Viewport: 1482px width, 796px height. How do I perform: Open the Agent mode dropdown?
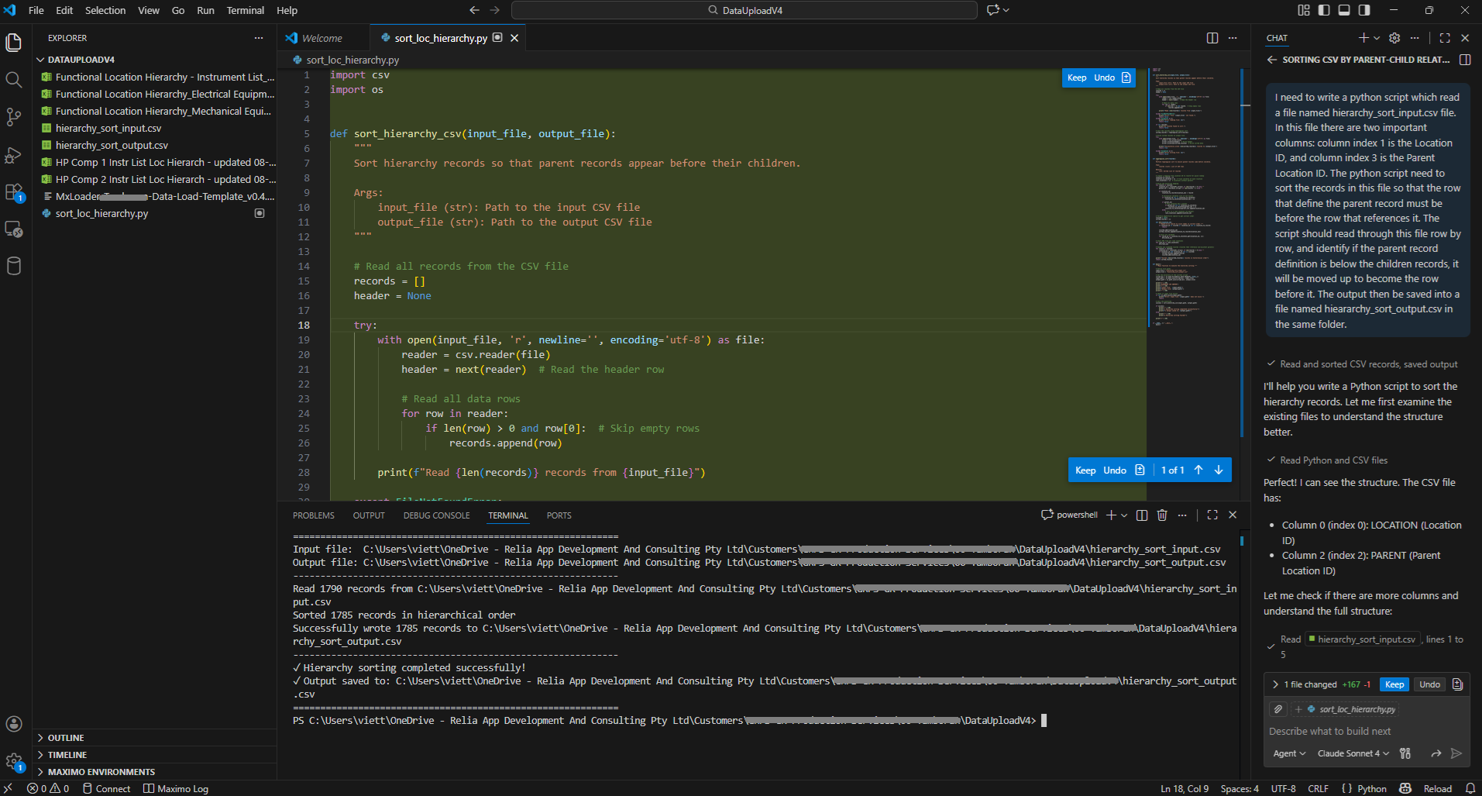1289,753
